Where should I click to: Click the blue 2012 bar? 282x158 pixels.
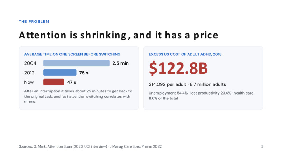(60, 73)
